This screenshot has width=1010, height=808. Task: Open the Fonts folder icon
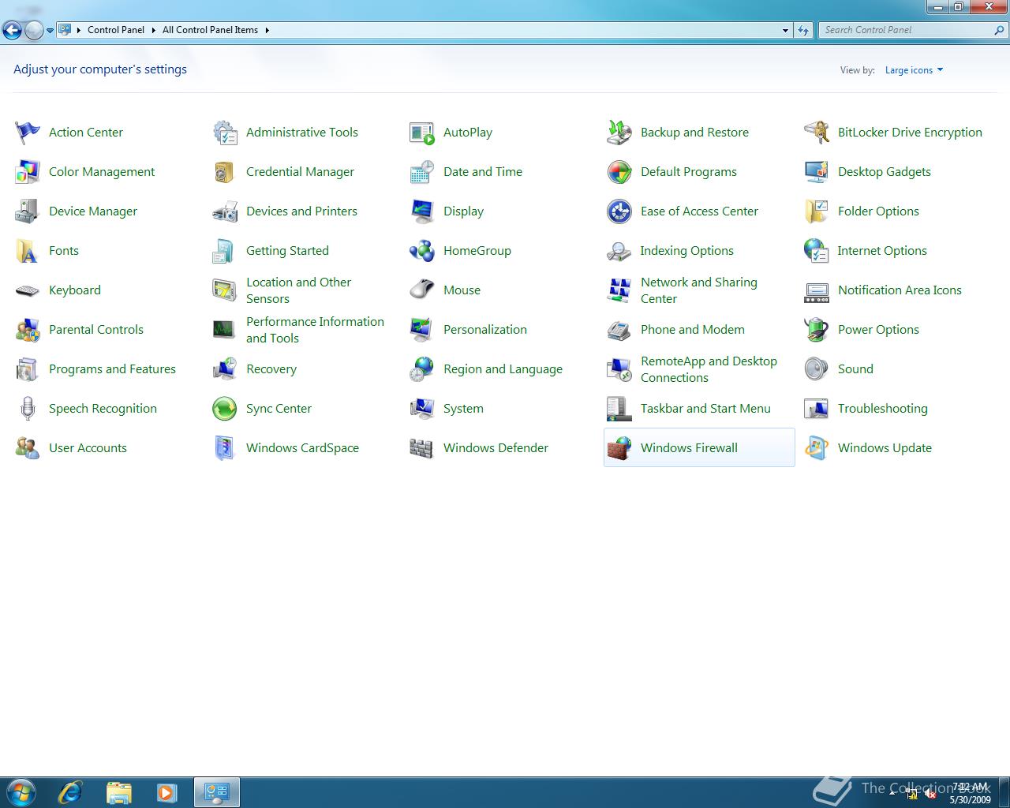tap(28, 251)
